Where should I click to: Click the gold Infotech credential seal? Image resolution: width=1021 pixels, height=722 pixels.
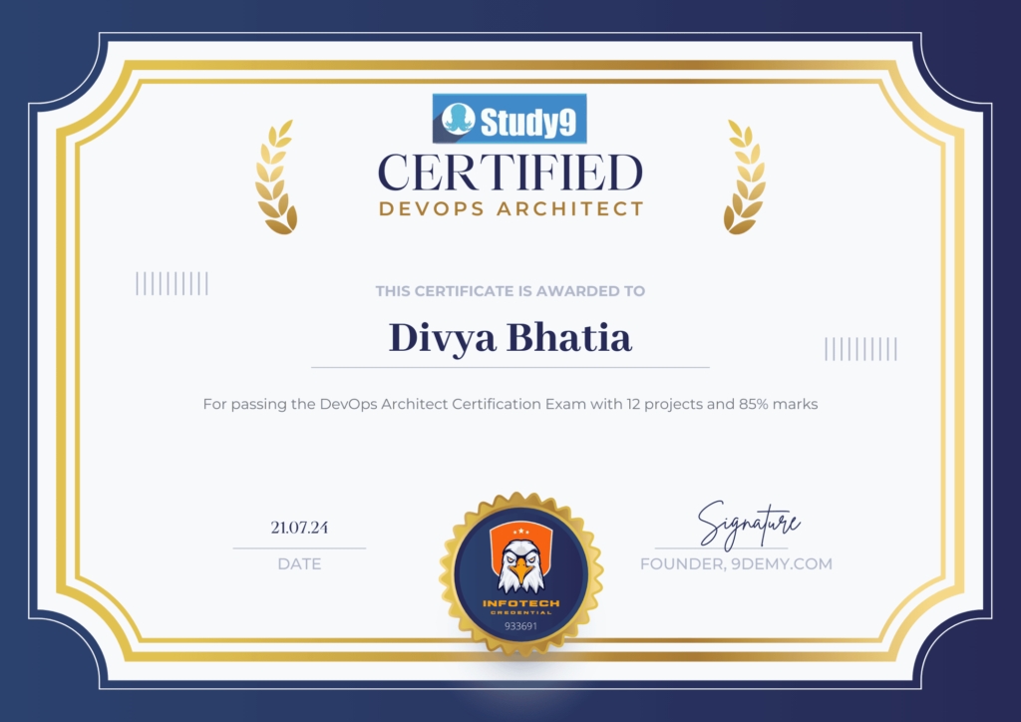tap(520, 572)
